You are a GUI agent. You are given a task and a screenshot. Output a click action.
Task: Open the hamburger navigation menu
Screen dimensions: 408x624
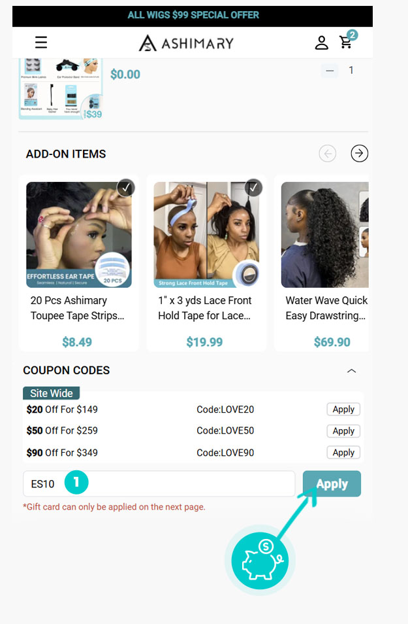coord(41,43)
